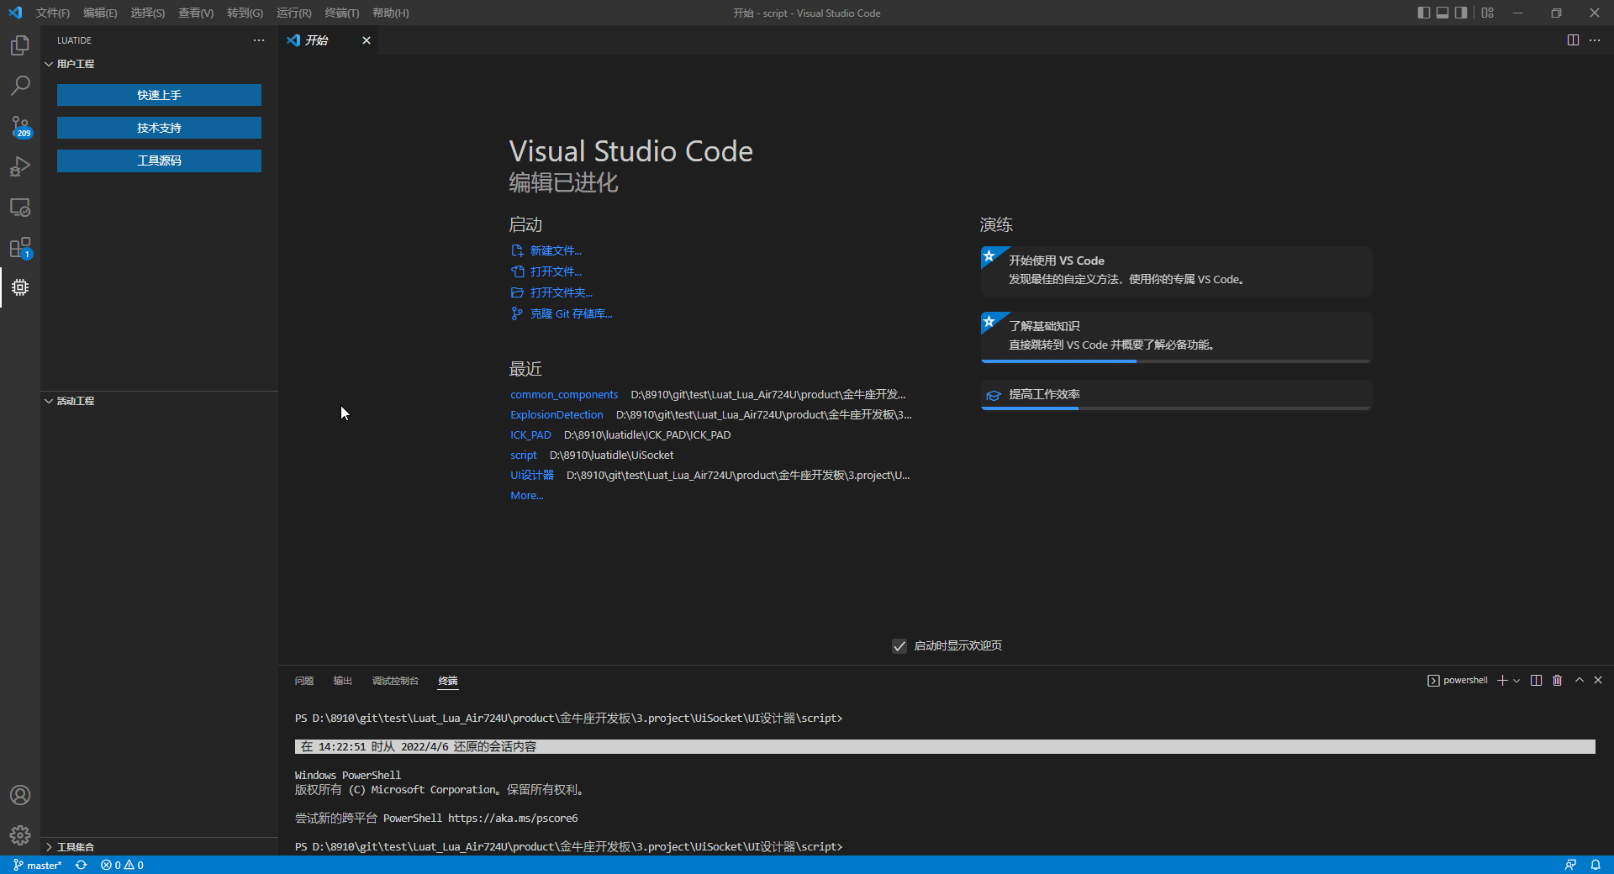Close the terminal panel

coord(1598,680)
